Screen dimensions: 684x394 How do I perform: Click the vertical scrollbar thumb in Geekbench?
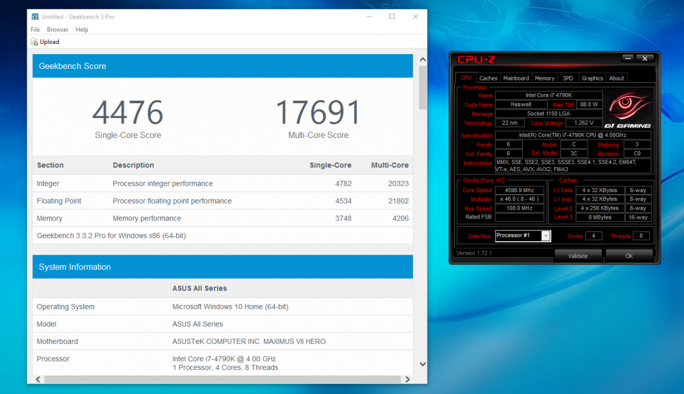pyautogui.click(x=423, y=87)
